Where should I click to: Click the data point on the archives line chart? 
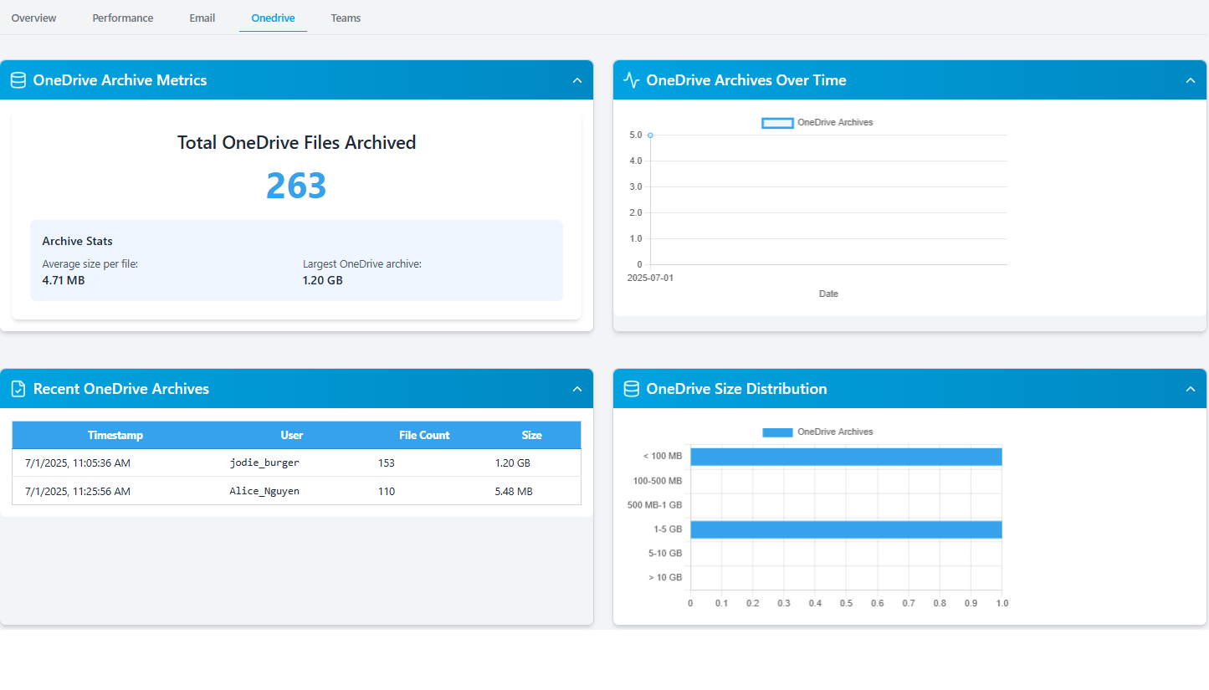(650, 135)
